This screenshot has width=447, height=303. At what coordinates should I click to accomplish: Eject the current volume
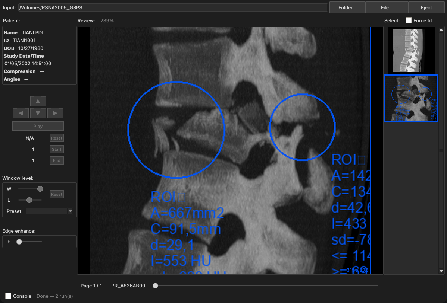point(426,8)
